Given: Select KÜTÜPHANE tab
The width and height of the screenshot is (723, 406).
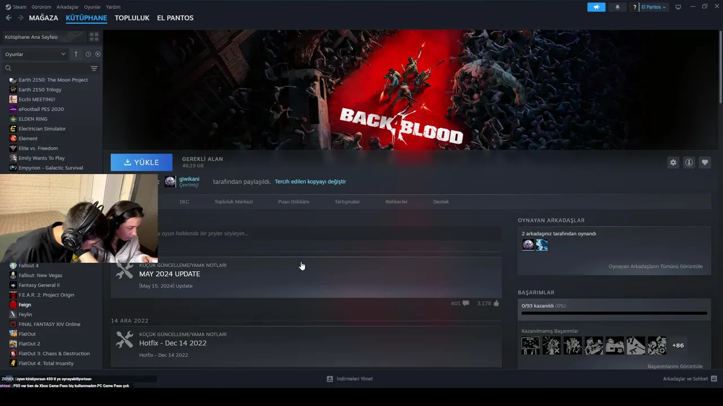Looking at the screenshot, I should tap(86, 18).
